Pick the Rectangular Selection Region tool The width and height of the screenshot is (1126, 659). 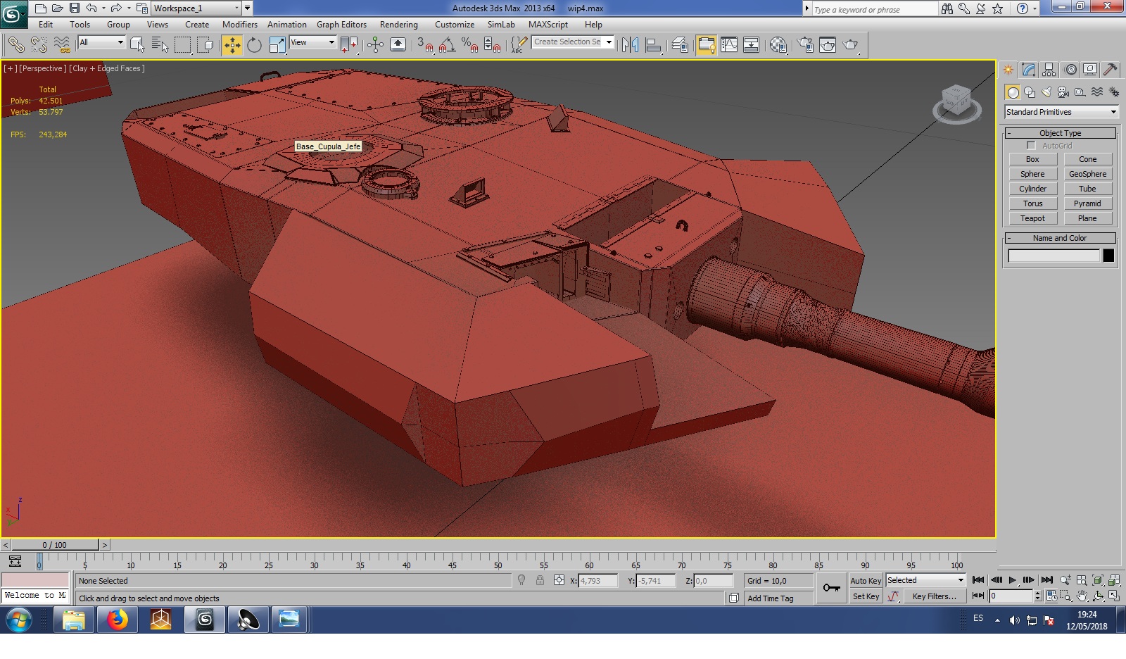tap(183, 45)
